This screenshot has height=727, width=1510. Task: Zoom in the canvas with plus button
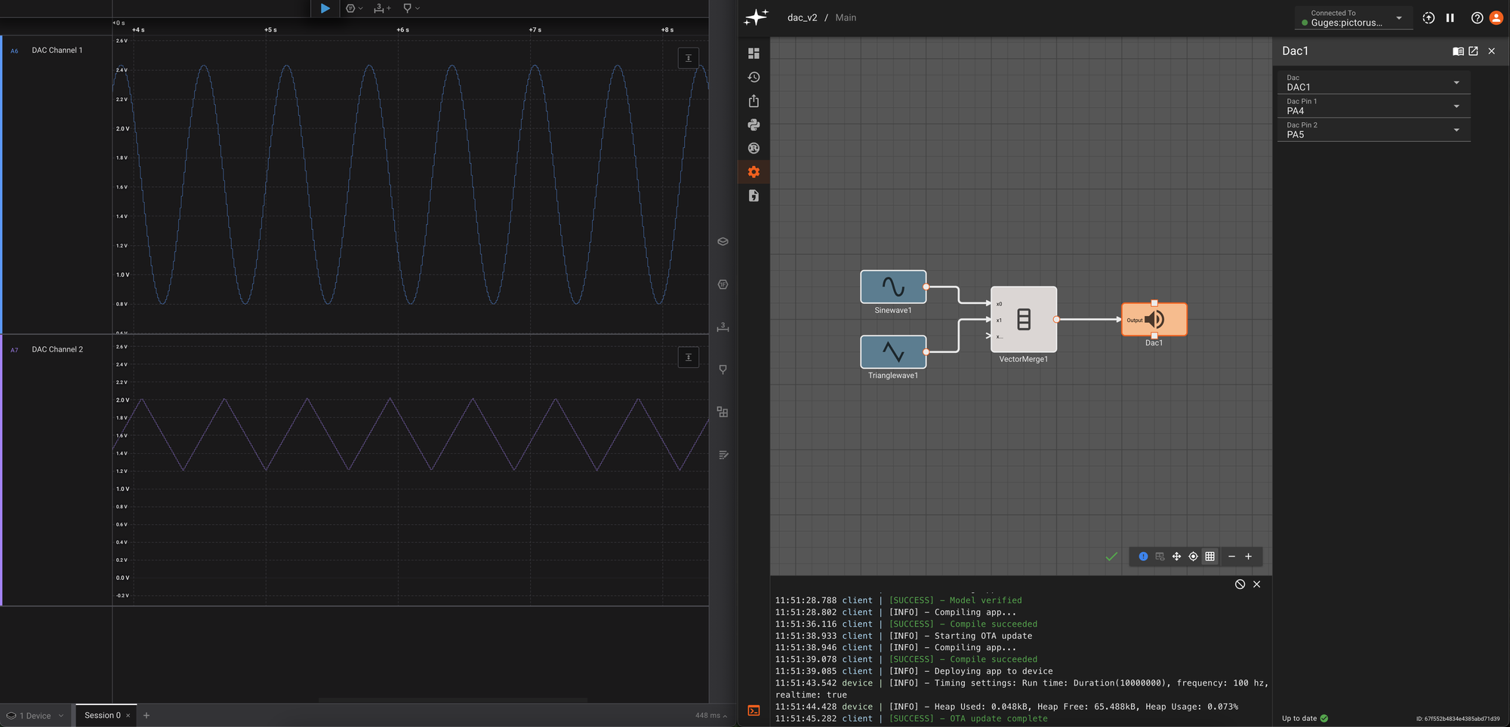click(1248, 557)
